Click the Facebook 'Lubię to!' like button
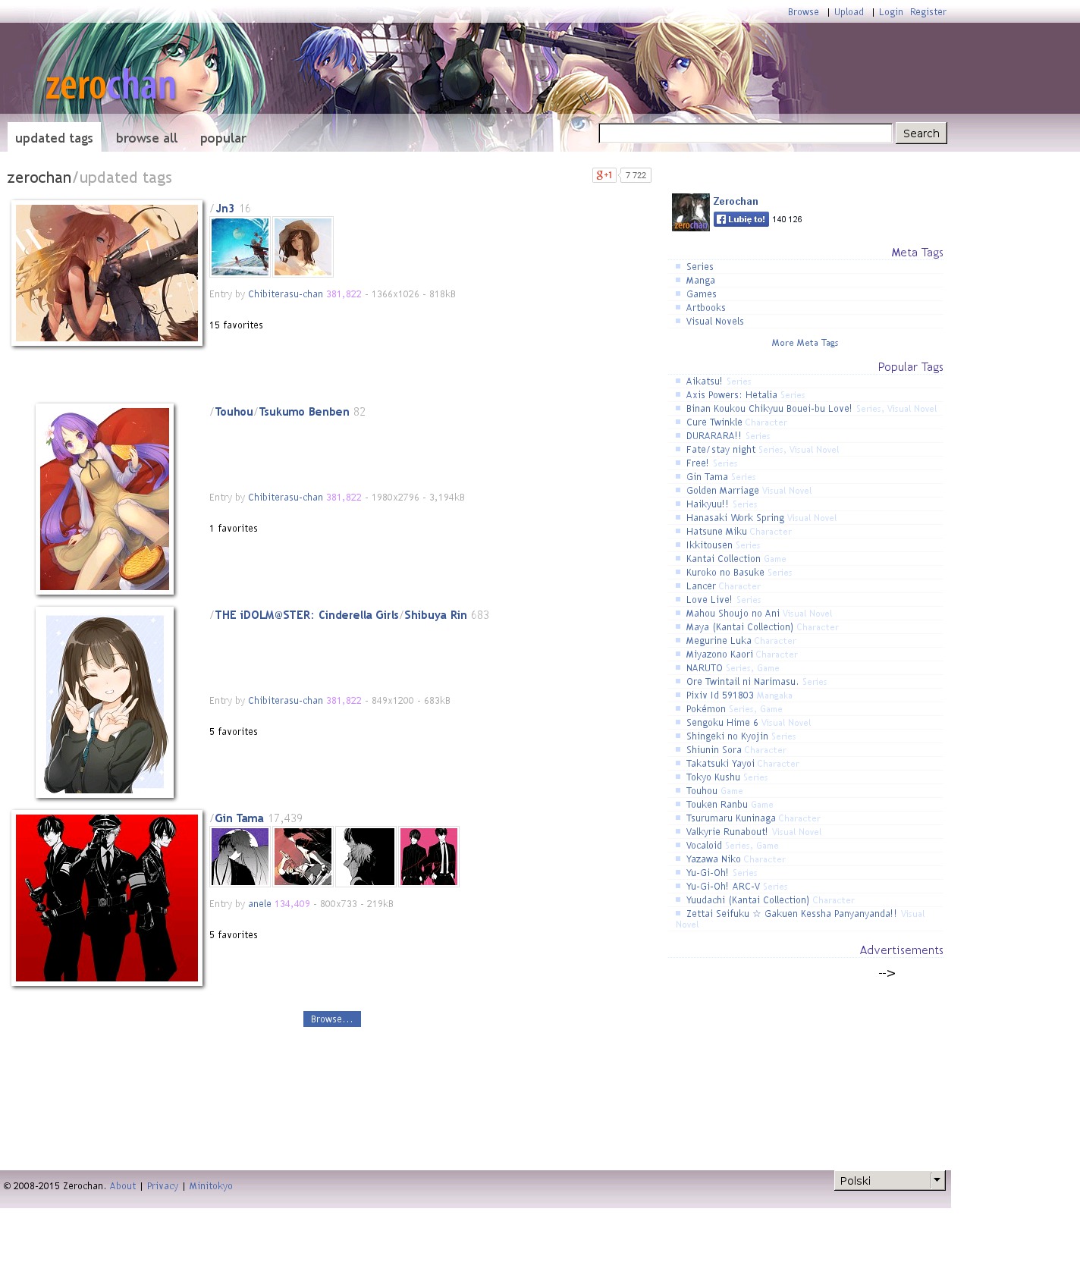This screenshot has width=1080, height=1281. (x=741, y=219)
